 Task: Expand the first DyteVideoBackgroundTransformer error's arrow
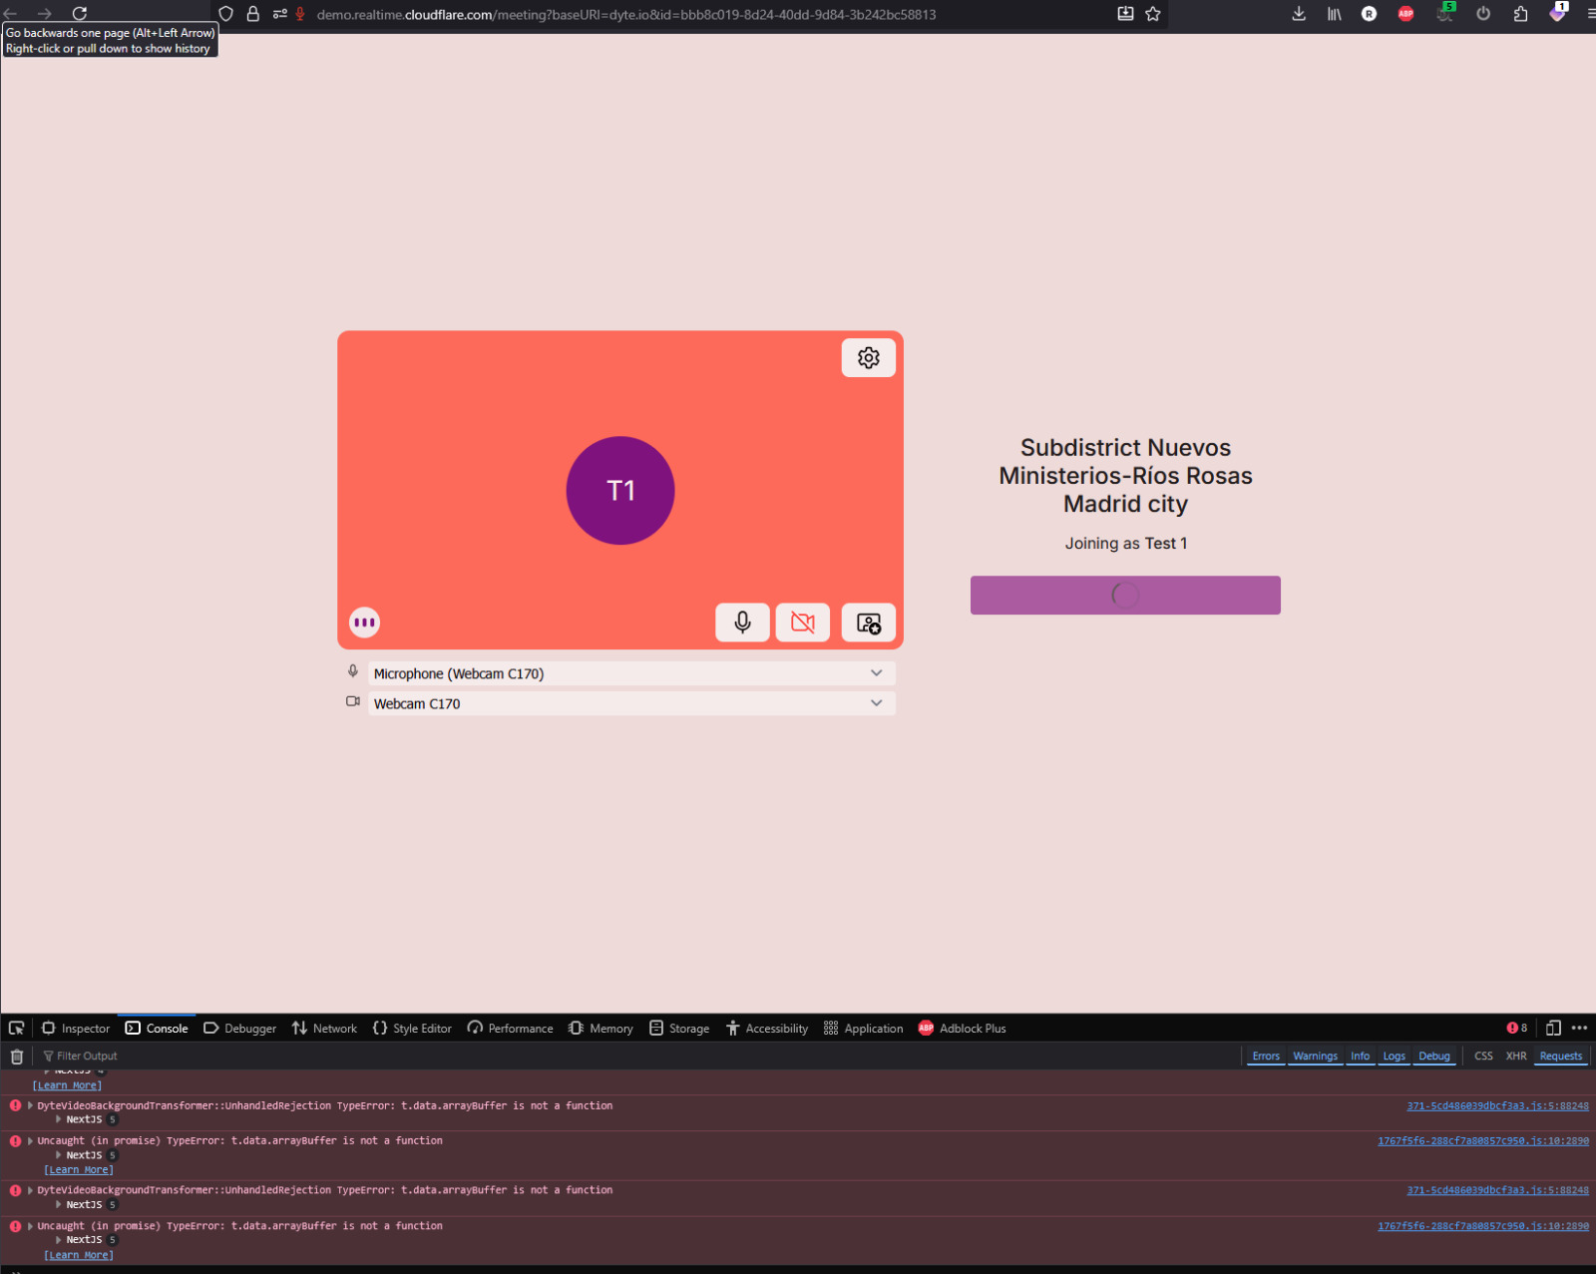30,1106
